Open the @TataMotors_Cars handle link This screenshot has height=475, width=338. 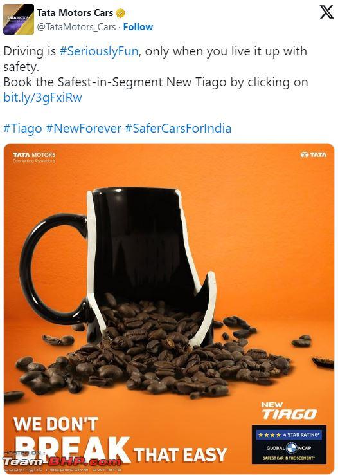[76, 27]
